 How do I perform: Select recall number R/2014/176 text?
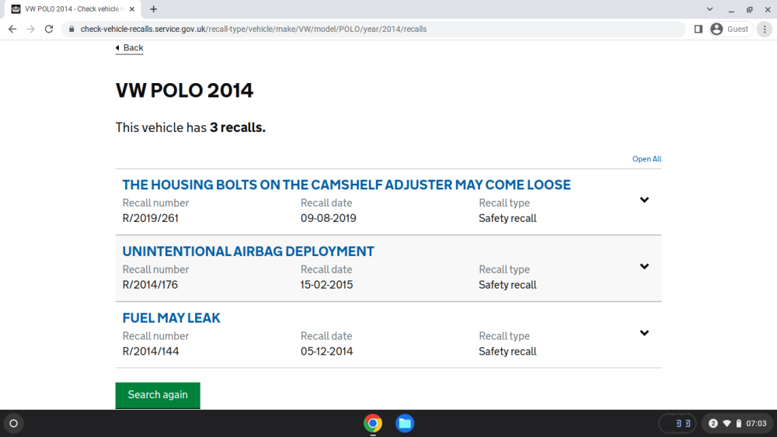(150, 285)
